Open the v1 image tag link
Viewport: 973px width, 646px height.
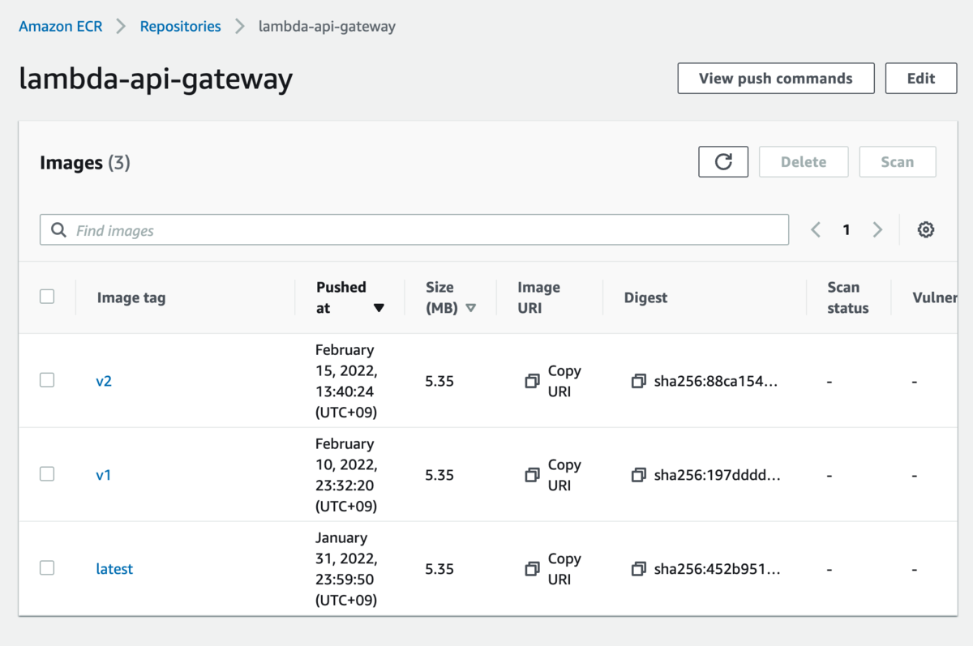click(103, 475)
